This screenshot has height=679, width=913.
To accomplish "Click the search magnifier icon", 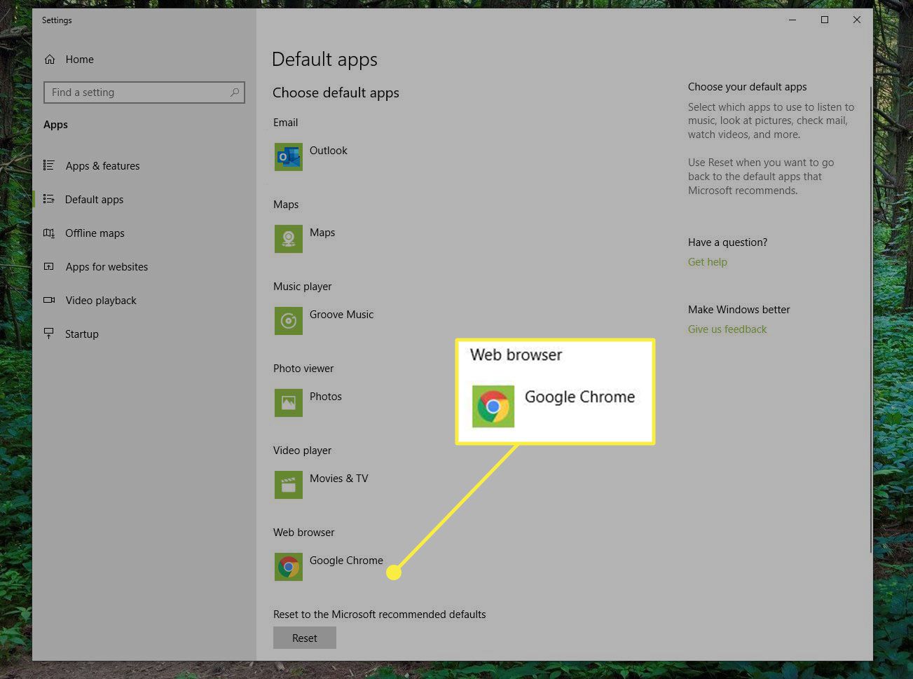I will [235, 92].
